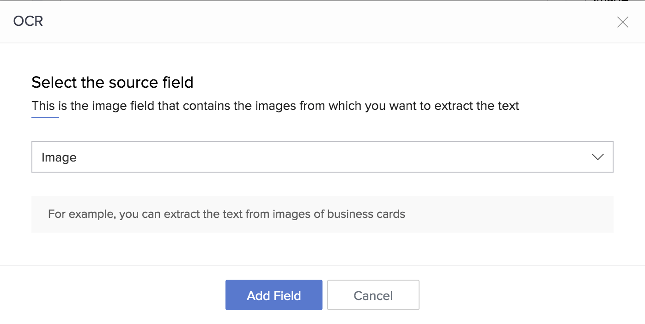
Task: Click the blue underline beneath the description
Action: 45,118
